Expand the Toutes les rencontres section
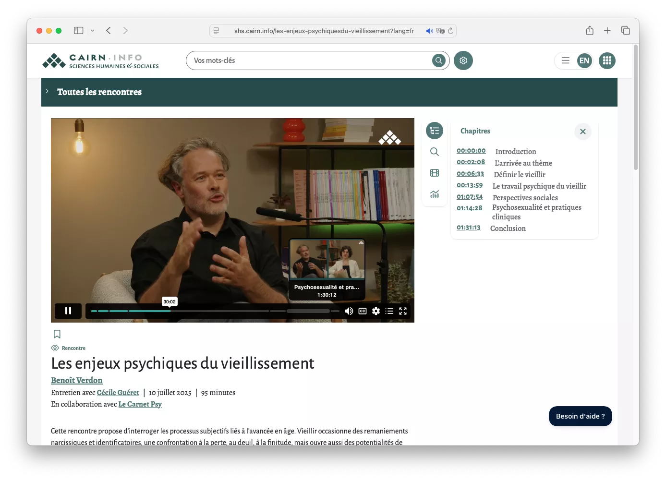Viewport: 666px width, 481px height. point(47,91)
